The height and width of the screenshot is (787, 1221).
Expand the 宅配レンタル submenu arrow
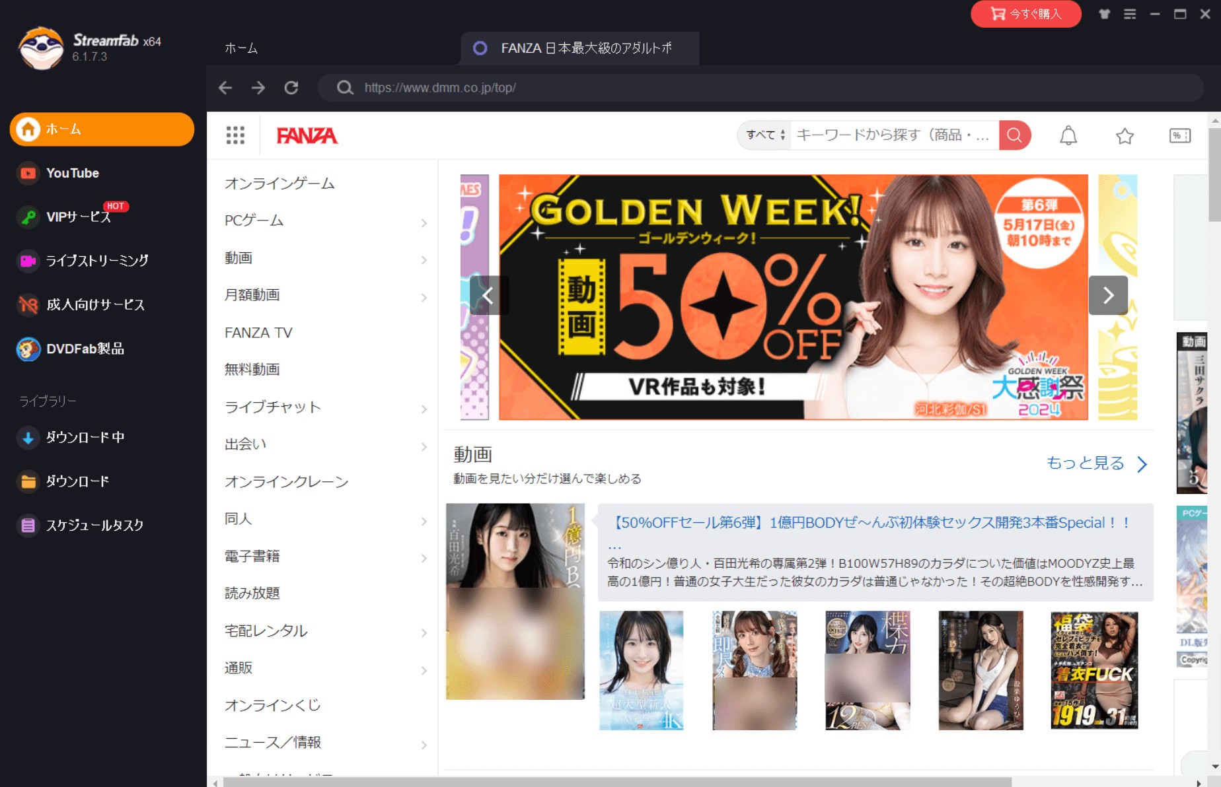424,633
